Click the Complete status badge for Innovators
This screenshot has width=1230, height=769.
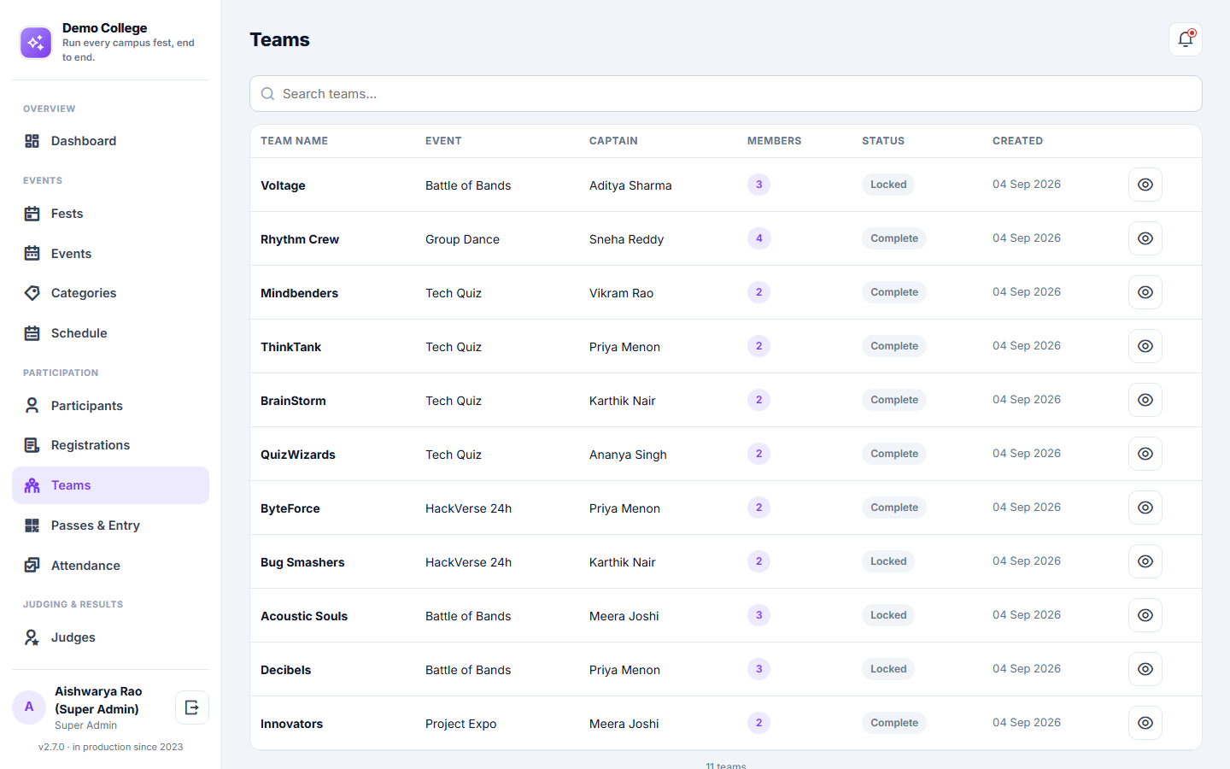tap(894, 723)
